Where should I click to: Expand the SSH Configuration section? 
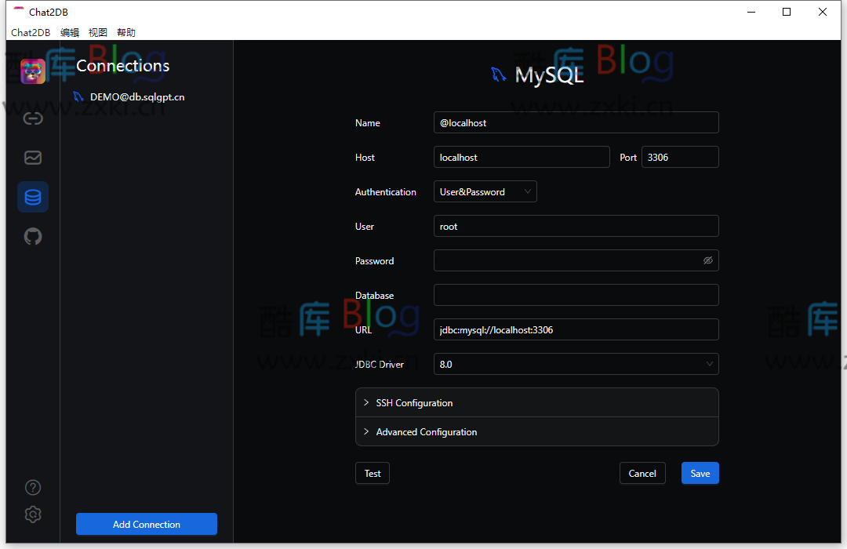414,402
